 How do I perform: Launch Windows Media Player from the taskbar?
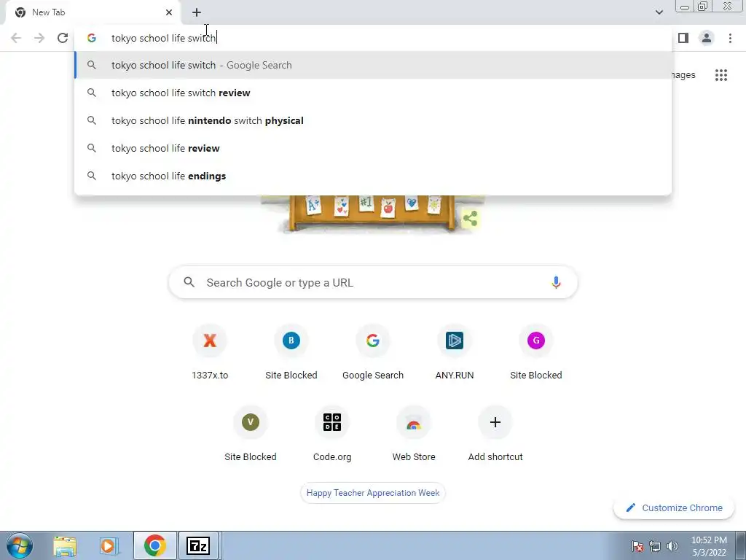[109, 545]
